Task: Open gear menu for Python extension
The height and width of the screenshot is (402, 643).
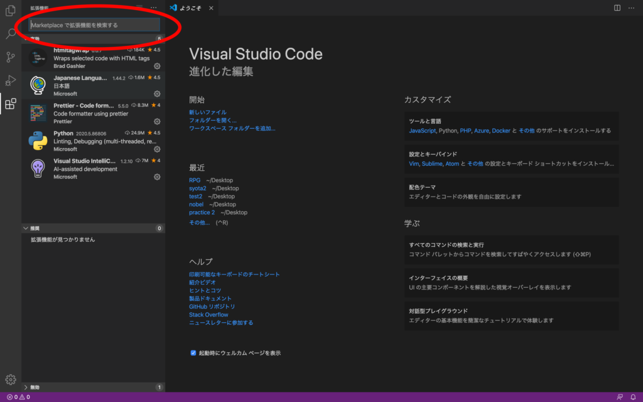Action: (x=157, y=149)
